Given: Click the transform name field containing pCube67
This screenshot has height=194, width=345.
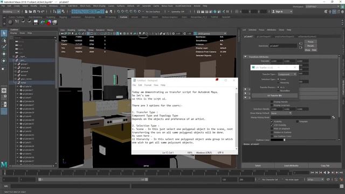Looking at the screenshot, I should click(283, 46).
